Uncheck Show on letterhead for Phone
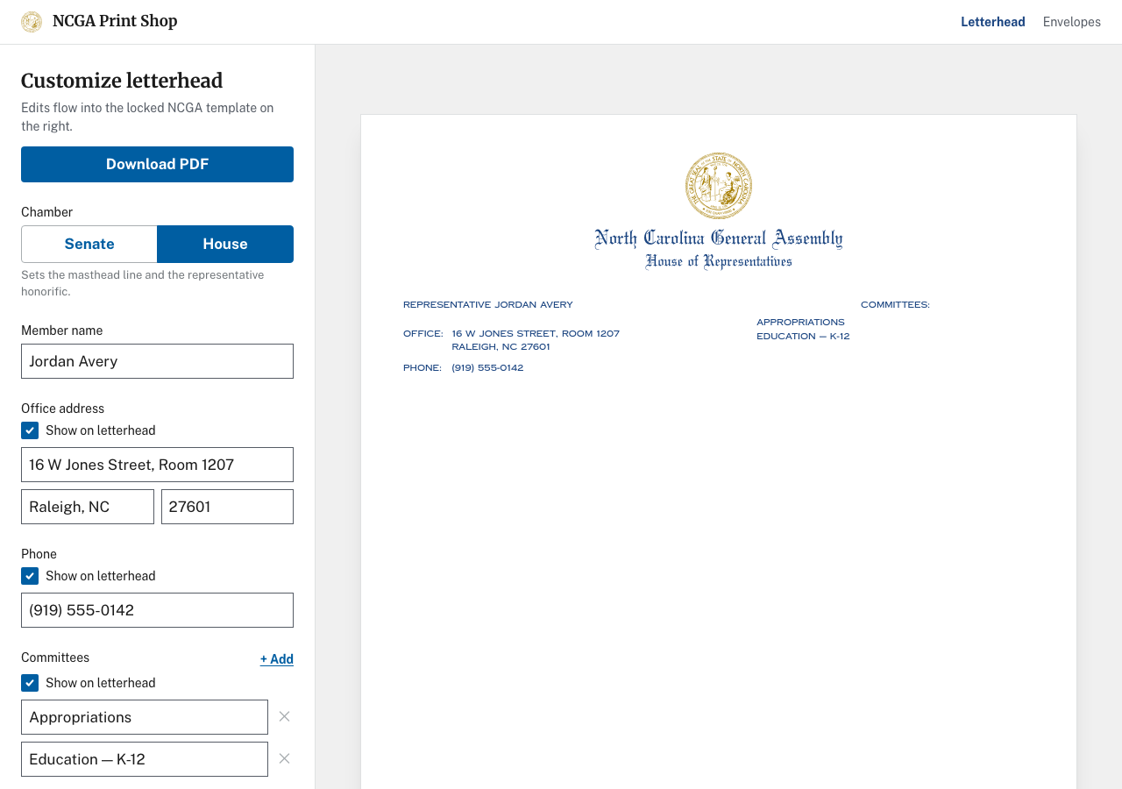 (30, 576)
